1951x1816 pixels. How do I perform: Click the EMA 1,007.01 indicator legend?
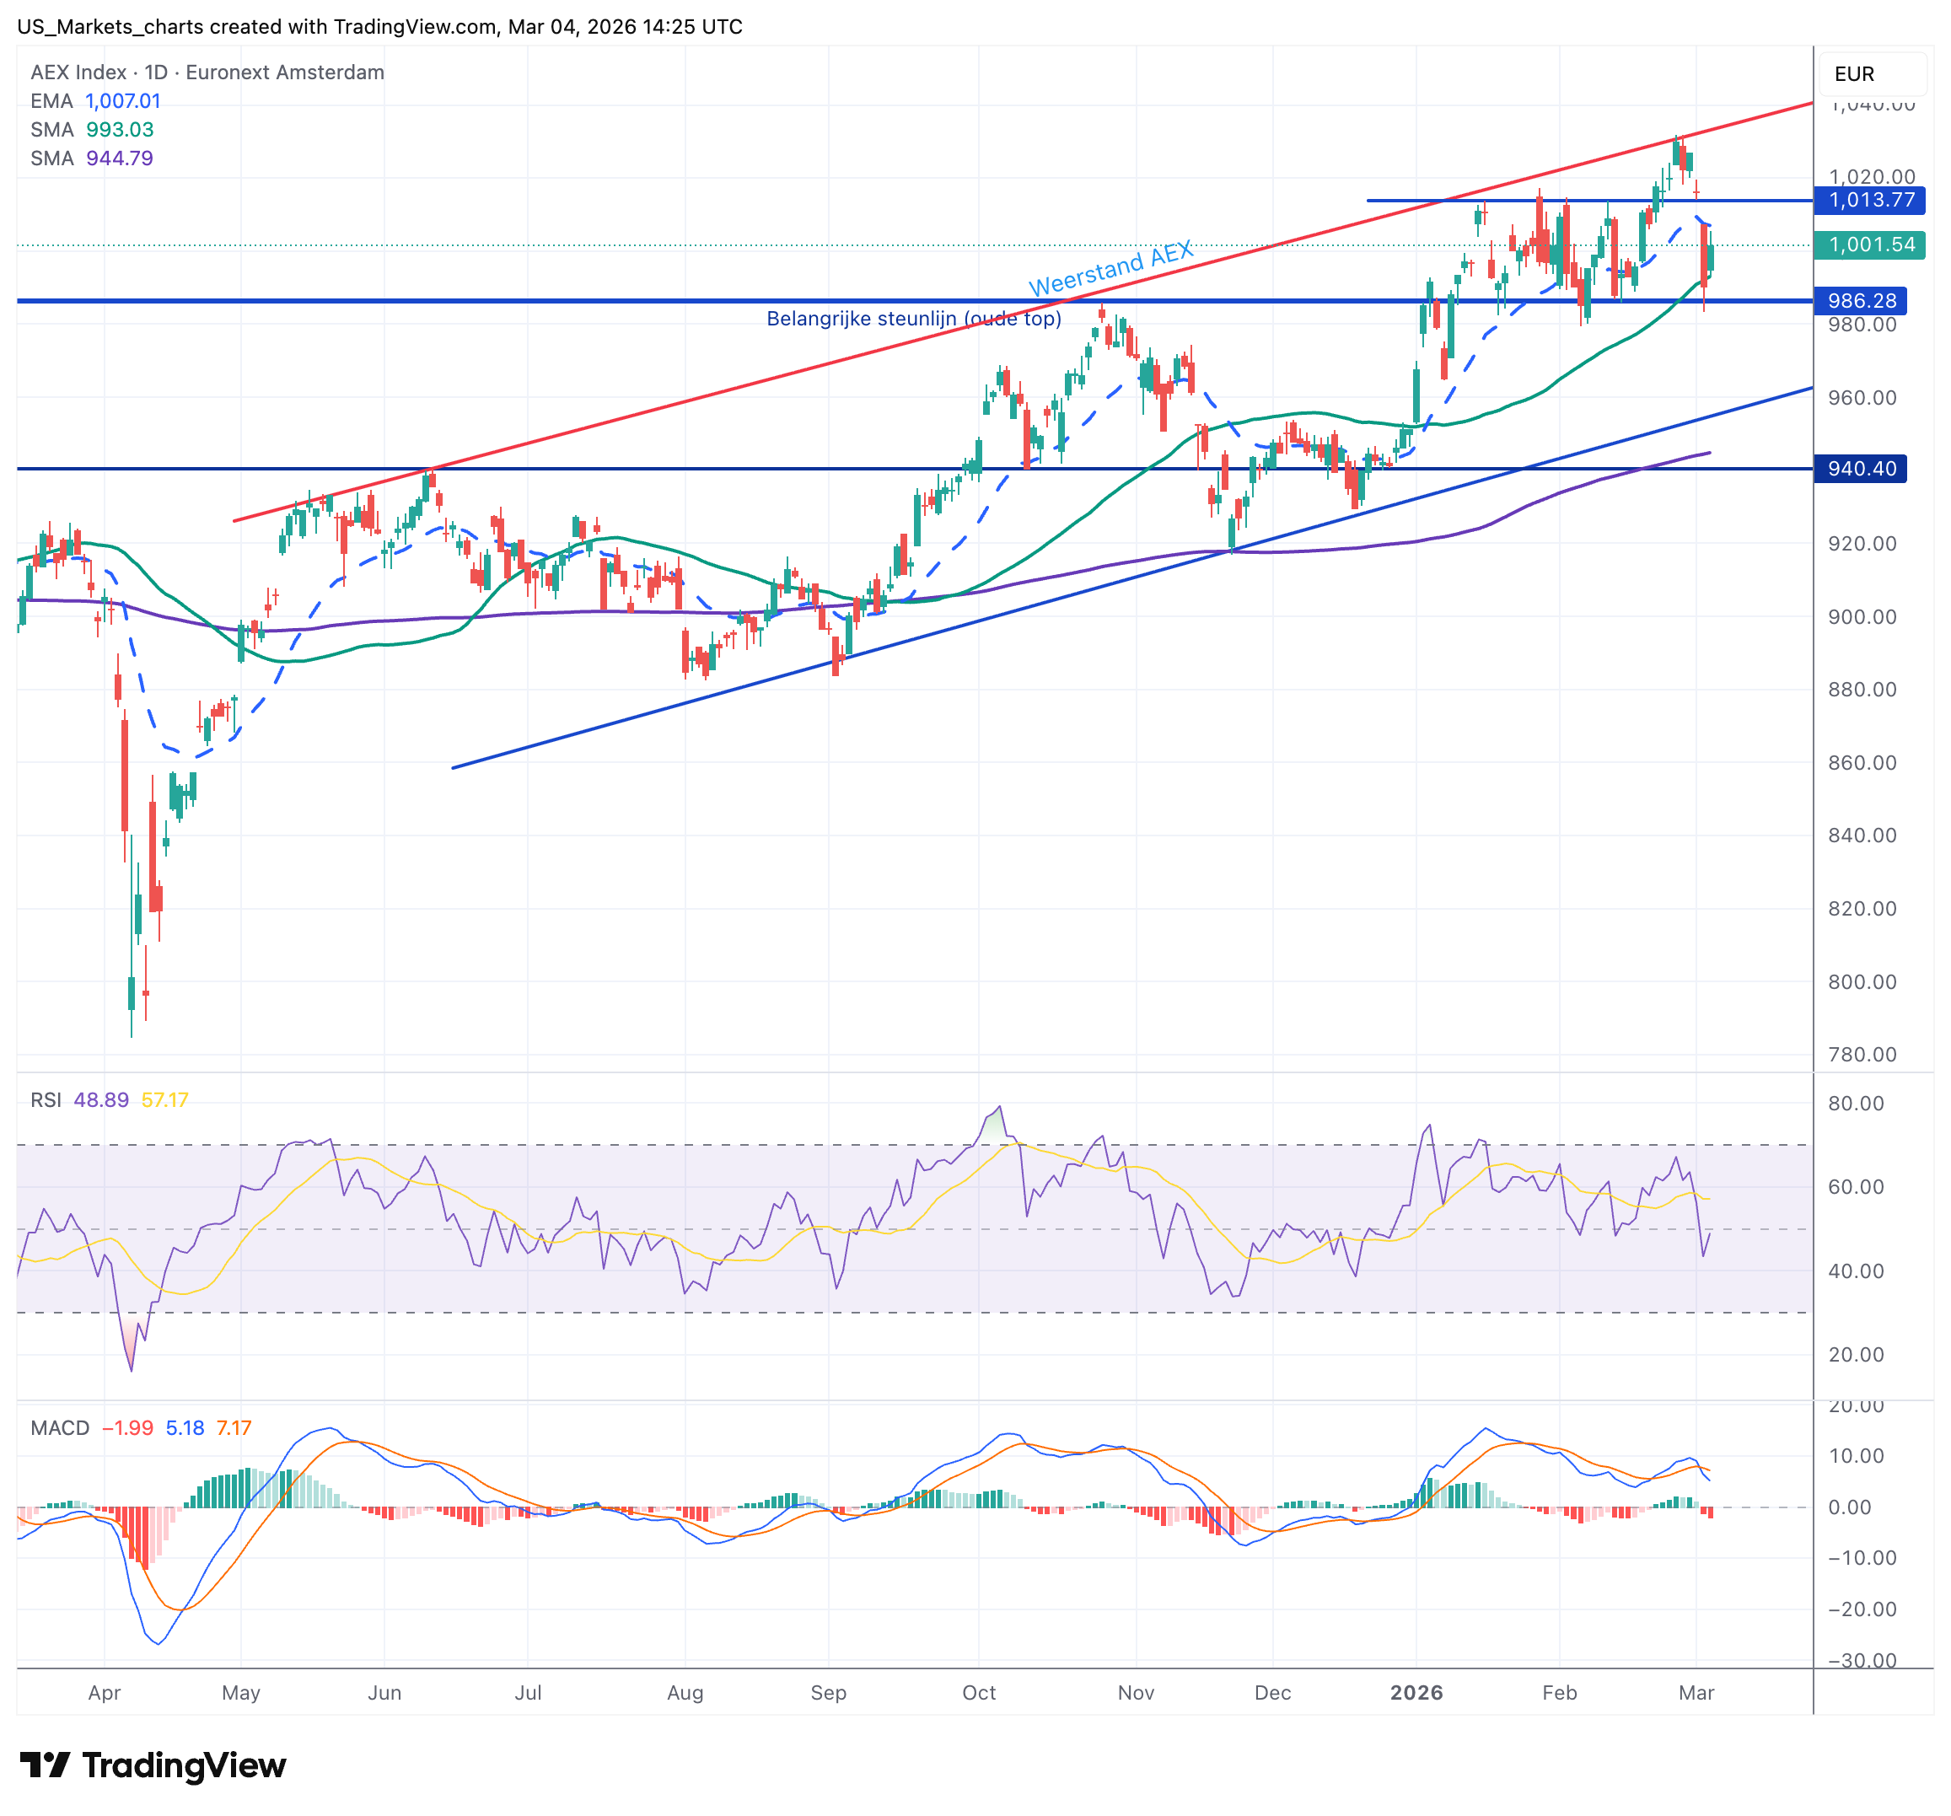pos(95,101)
